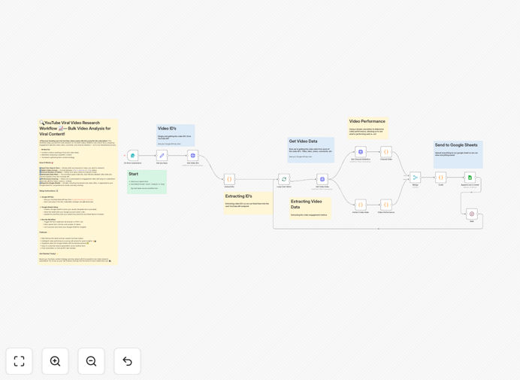Select the Loop Over Items node
This screenshot has width=520, height=380.
[x=284, y=179]
